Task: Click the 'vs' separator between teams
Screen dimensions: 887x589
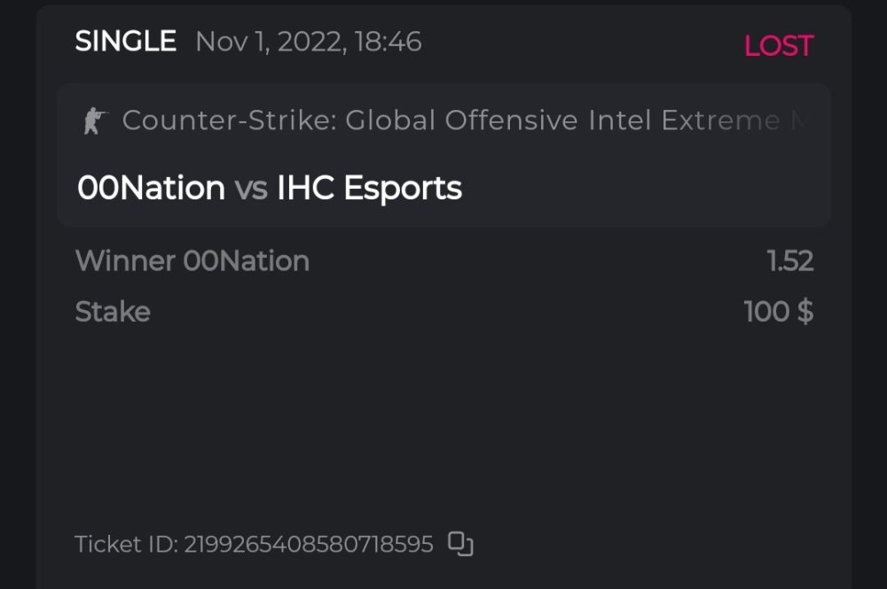Action: click(x=251, y=189)
